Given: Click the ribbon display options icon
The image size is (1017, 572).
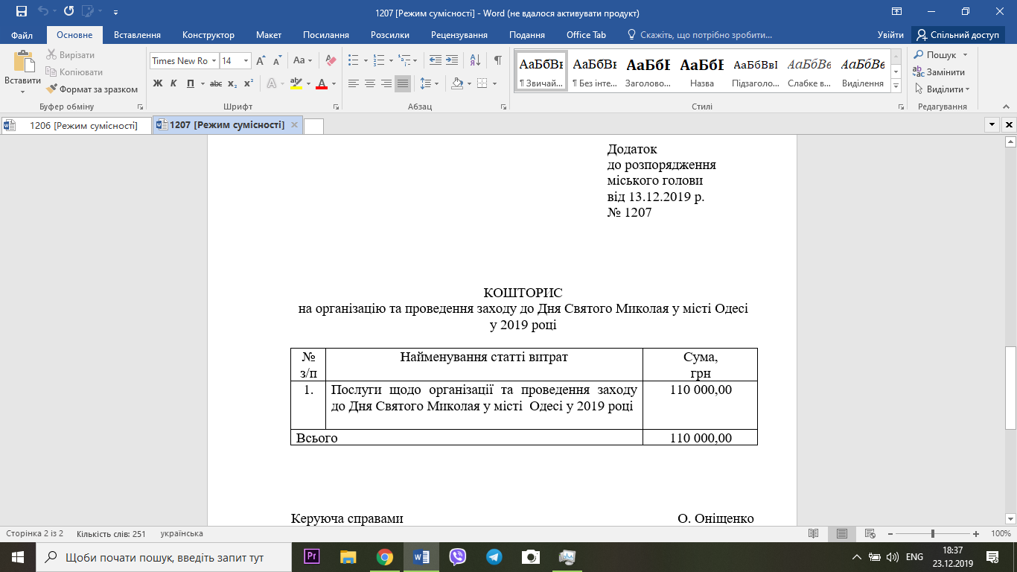Looking at the screenshot, I should coord(897,12).
